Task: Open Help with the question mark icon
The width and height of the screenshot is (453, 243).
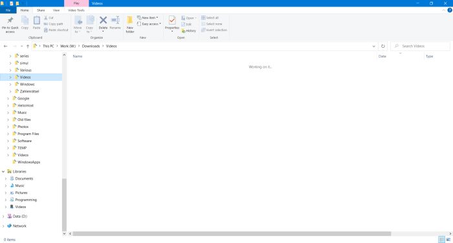Action: point(450,10)
